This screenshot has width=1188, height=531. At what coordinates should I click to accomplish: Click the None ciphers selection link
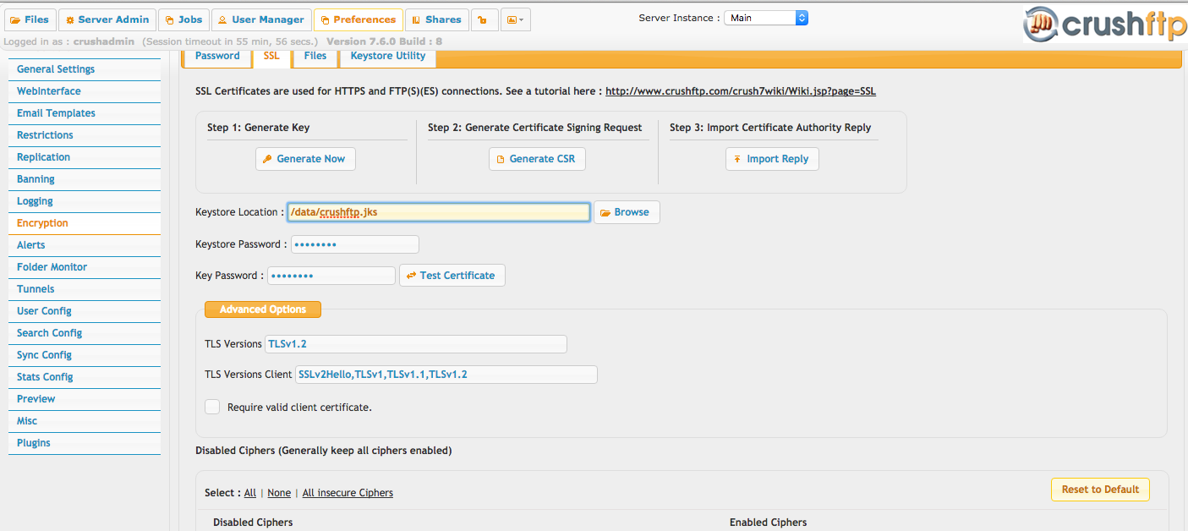(x=279, y=493)
